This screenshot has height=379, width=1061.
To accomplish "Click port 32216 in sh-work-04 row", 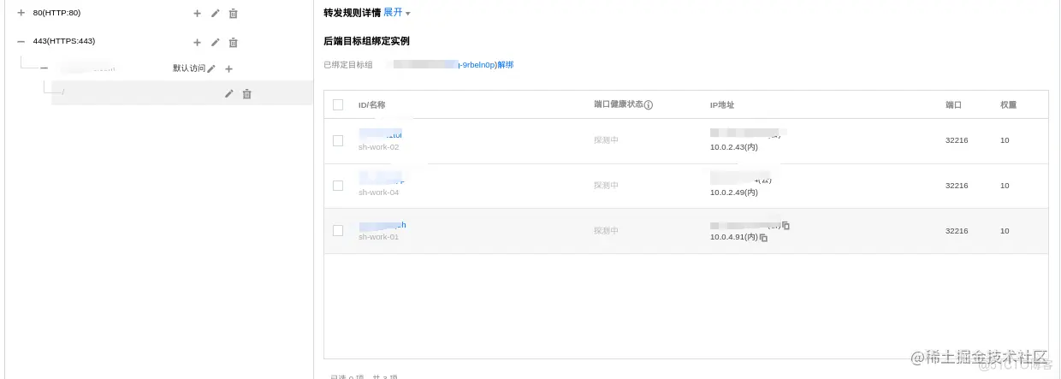I will (x=957, y=186).
